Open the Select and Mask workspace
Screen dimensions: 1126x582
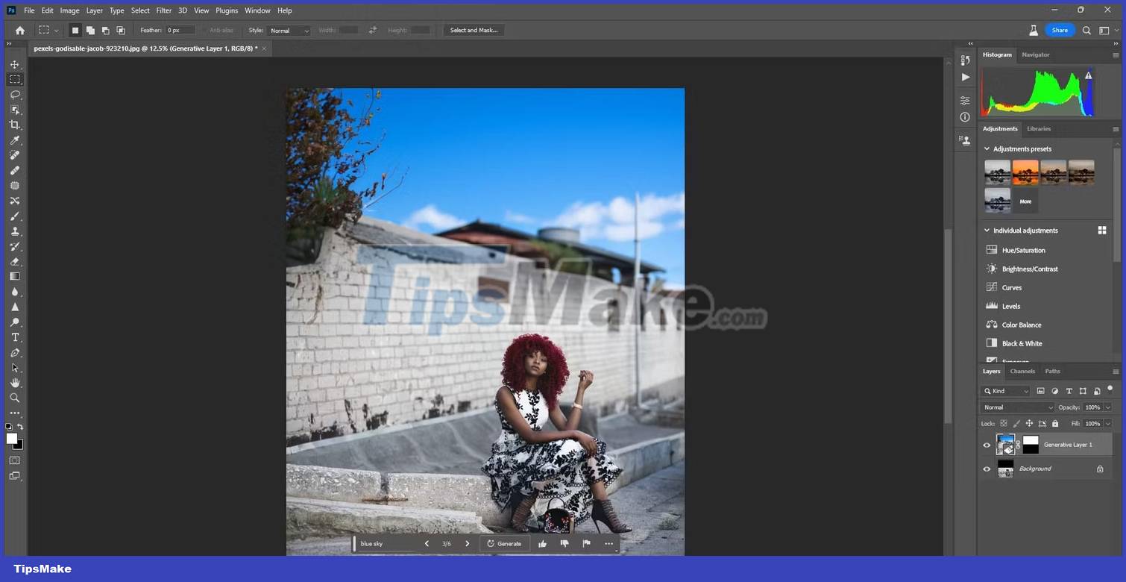pos(474,31)
